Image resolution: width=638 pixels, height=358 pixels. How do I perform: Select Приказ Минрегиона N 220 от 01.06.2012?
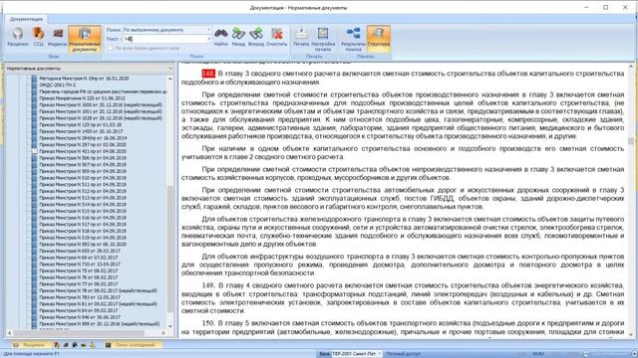[82, 98]
